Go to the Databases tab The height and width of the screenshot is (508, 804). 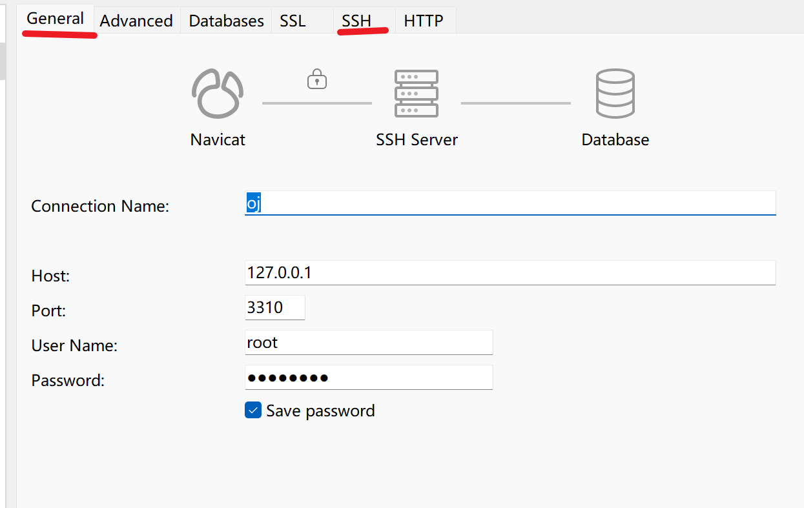[226, 21]
